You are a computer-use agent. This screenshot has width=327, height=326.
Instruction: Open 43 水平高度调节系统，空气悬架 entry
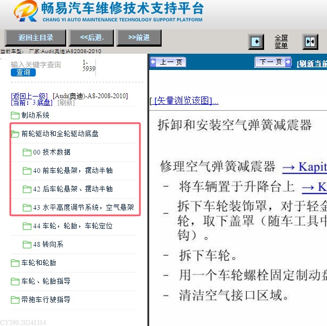pyautogui.click(x=84, y=207)
